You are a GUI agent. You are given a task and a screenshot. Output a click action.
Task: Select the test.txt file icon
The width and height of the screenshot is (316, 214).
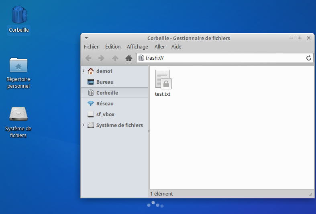[163, 79]
